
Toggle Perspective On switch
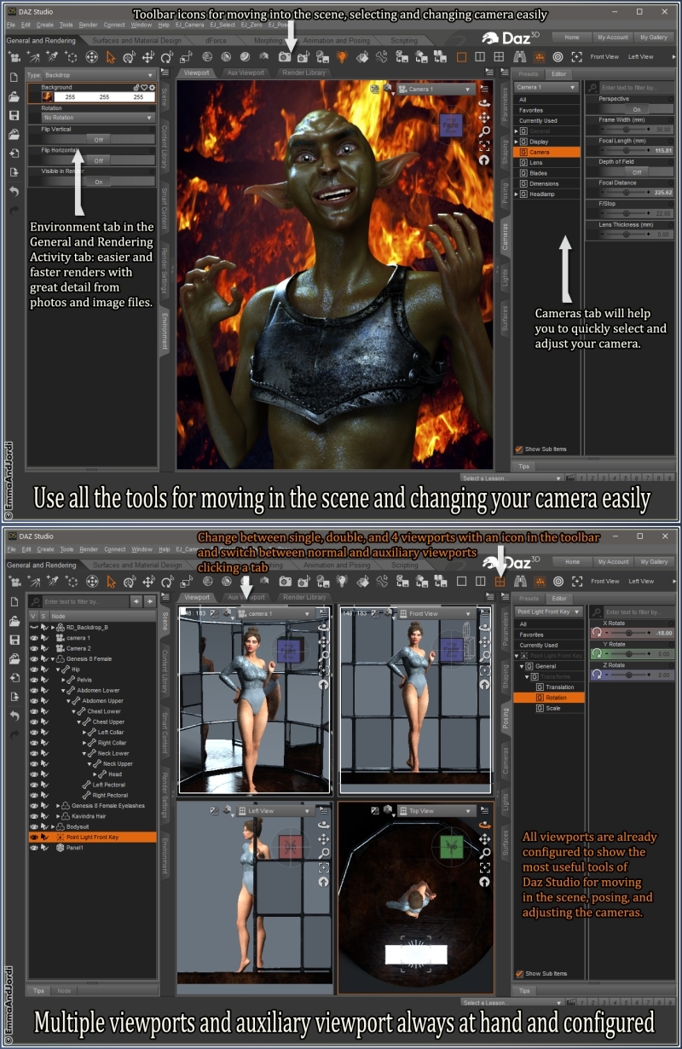[636, 109]
